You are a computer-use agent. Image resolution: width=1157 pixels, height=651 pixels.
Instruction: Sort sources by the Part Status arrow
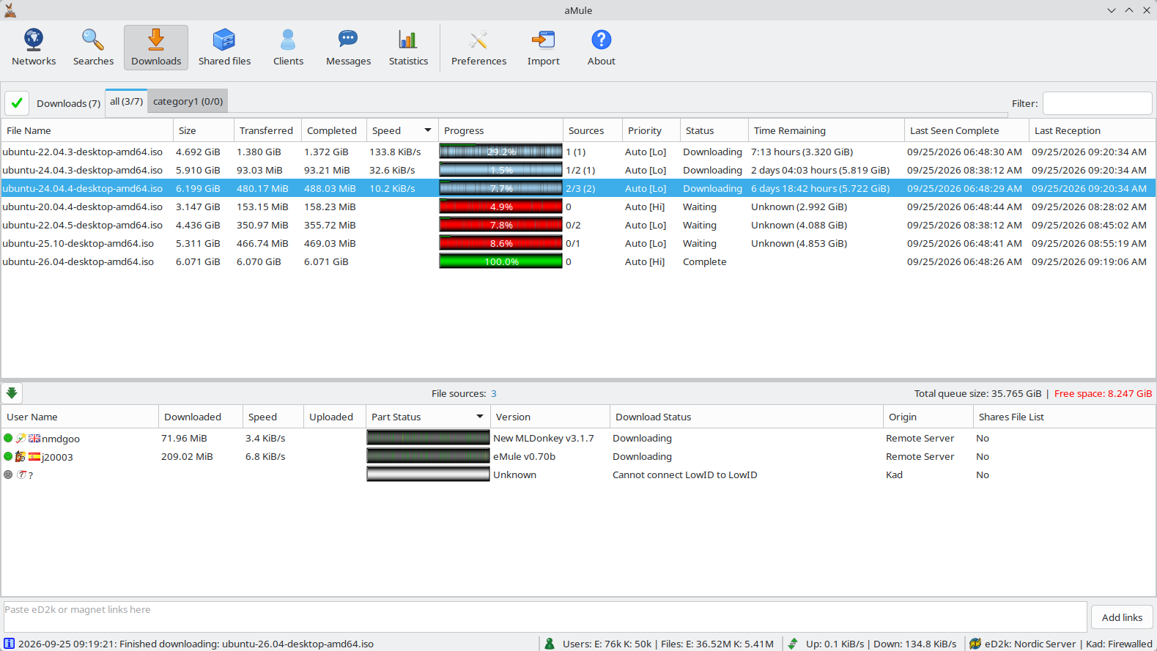coord(480,417)
